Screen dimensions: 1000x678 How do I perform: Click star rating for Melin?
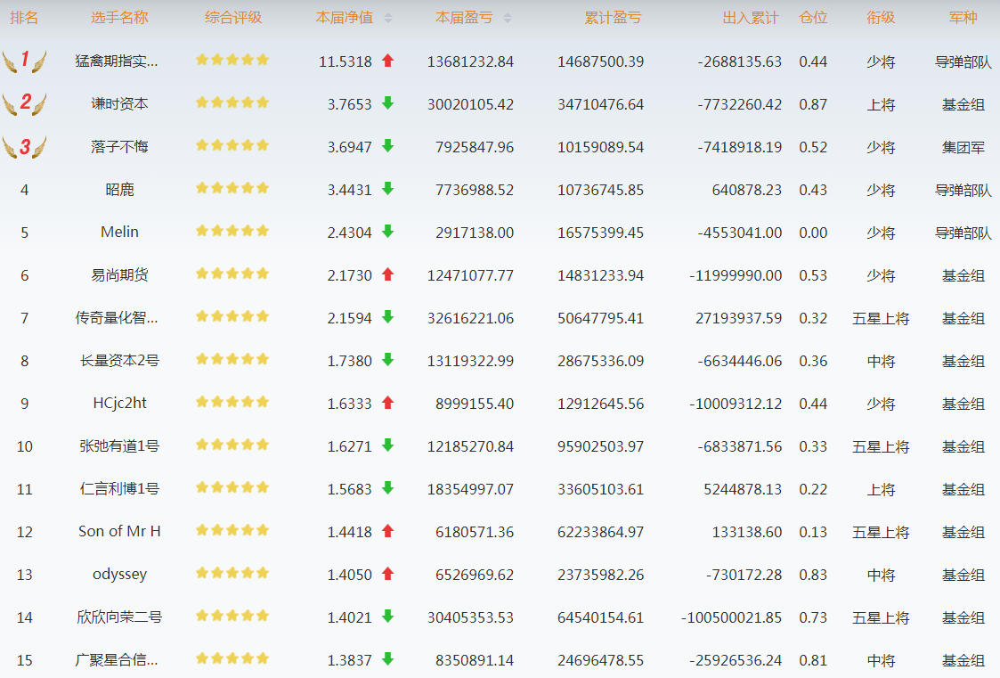pyautogui.click(x=232, y=231)
